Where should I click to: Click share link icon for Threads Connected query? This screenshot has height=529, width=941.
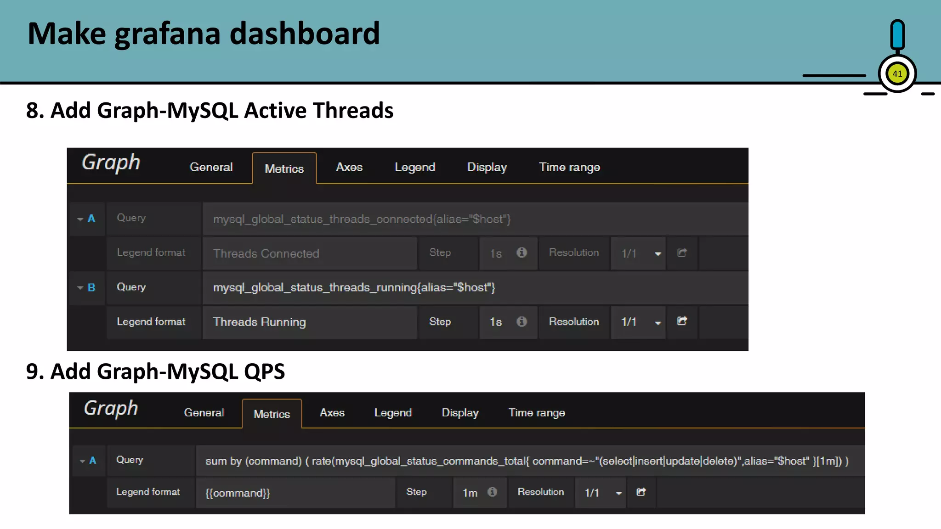682,253
